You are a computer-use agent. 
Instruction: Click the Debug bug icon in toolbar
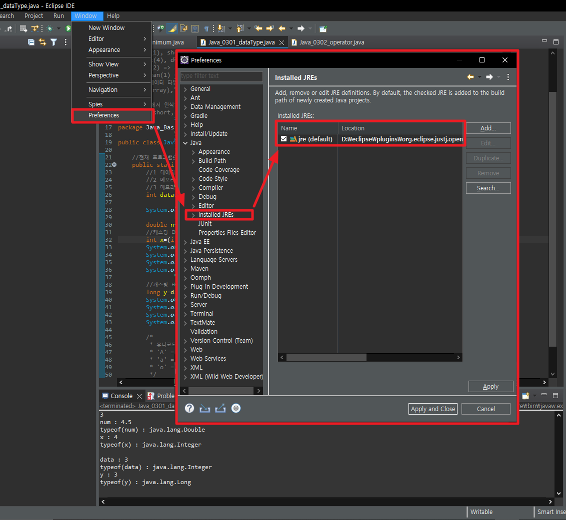pyautogui.click(x=50, y=28)
